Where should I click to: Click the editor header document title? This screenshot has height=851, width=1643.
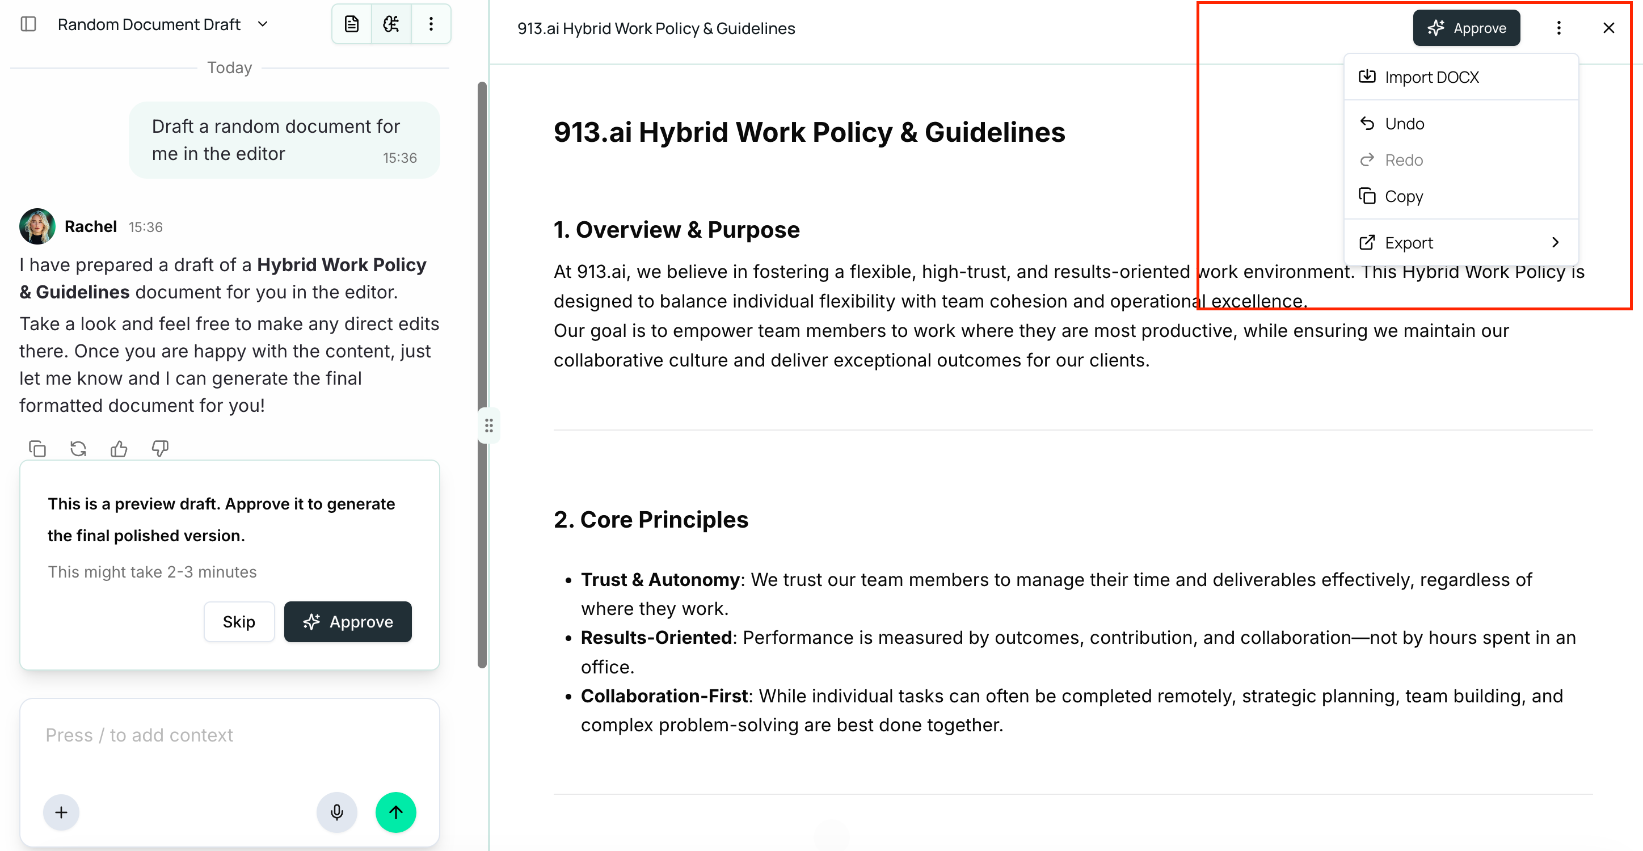656,29
